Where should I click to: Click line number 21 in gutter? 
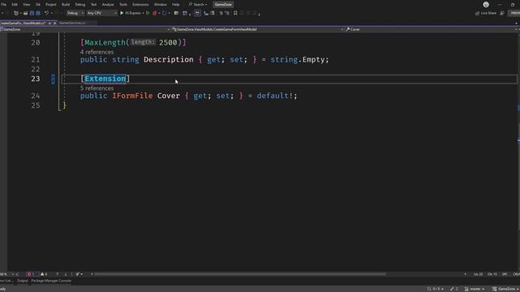[x=36, y=59]
